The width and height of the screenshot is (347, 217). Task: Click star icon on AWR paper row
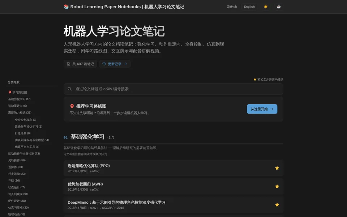pyautogui.click(x=277, y=187)
